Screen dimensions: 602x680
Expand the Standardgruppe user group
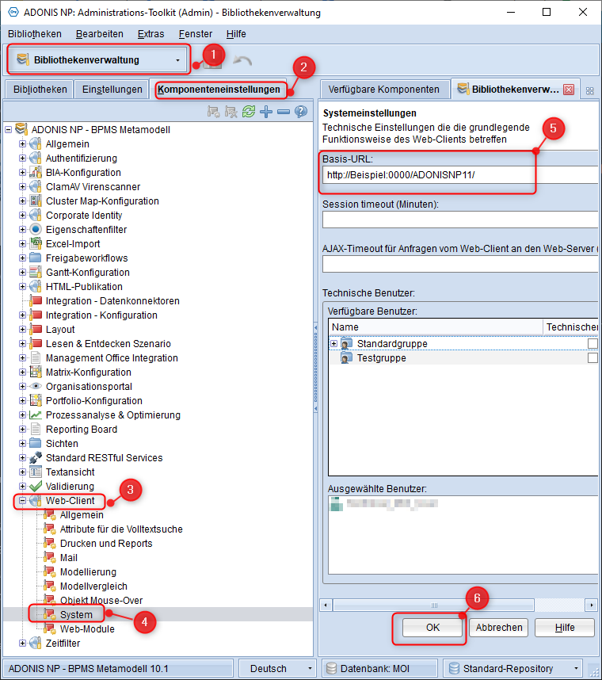click(x=333, y=344)
